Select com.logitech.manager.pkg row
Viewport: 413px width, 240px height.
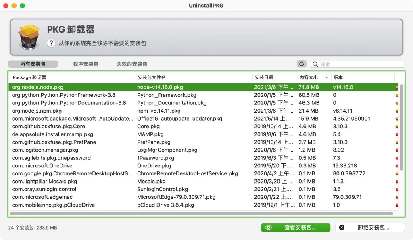click(x=203, y=150)
